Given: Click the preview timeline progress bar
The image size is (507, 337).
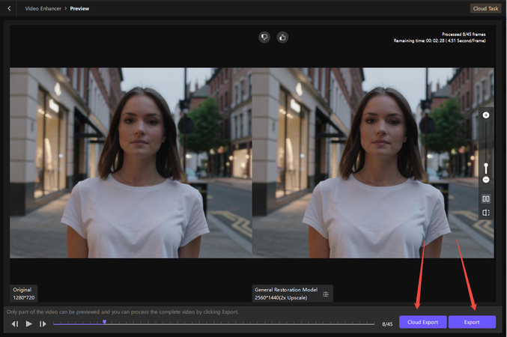Looking at the screenshot, I should click(213, 324).
